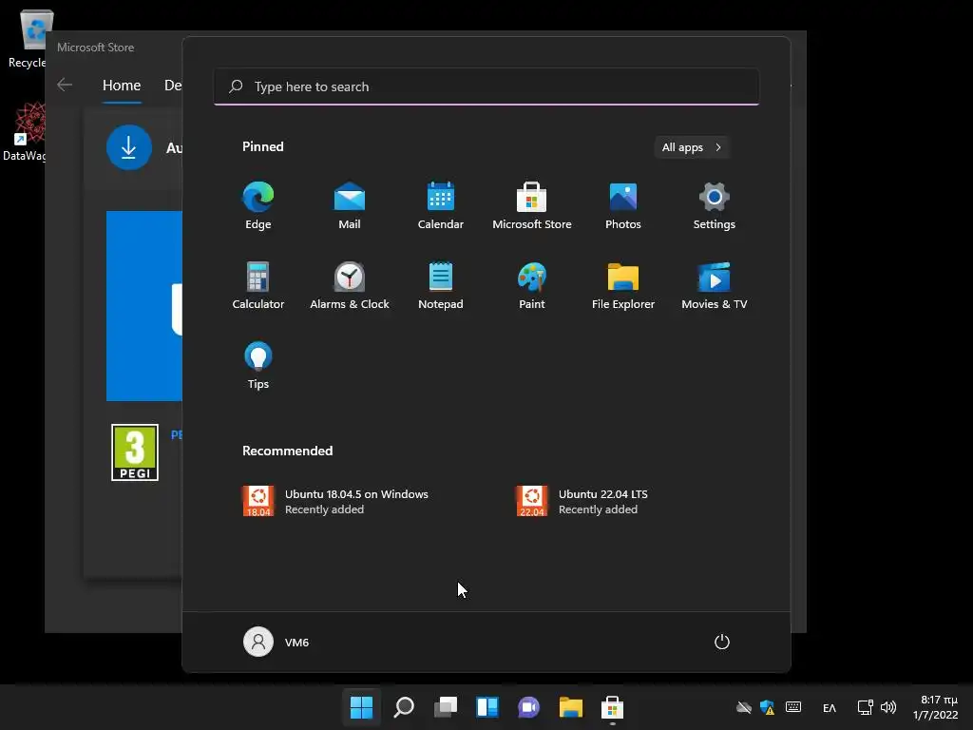Click the PEGI 3 rating badge

(x=135, y=452)
